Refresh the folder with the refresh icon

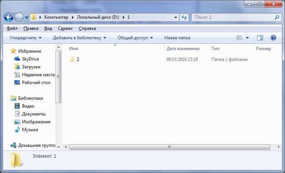[x=184, y=18]
